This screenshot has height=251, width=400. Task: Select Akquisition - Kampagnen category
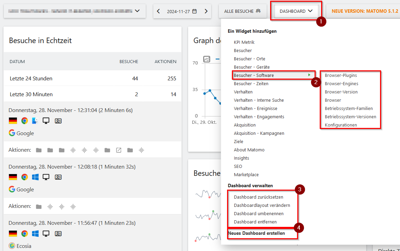[x=259, y=133]
